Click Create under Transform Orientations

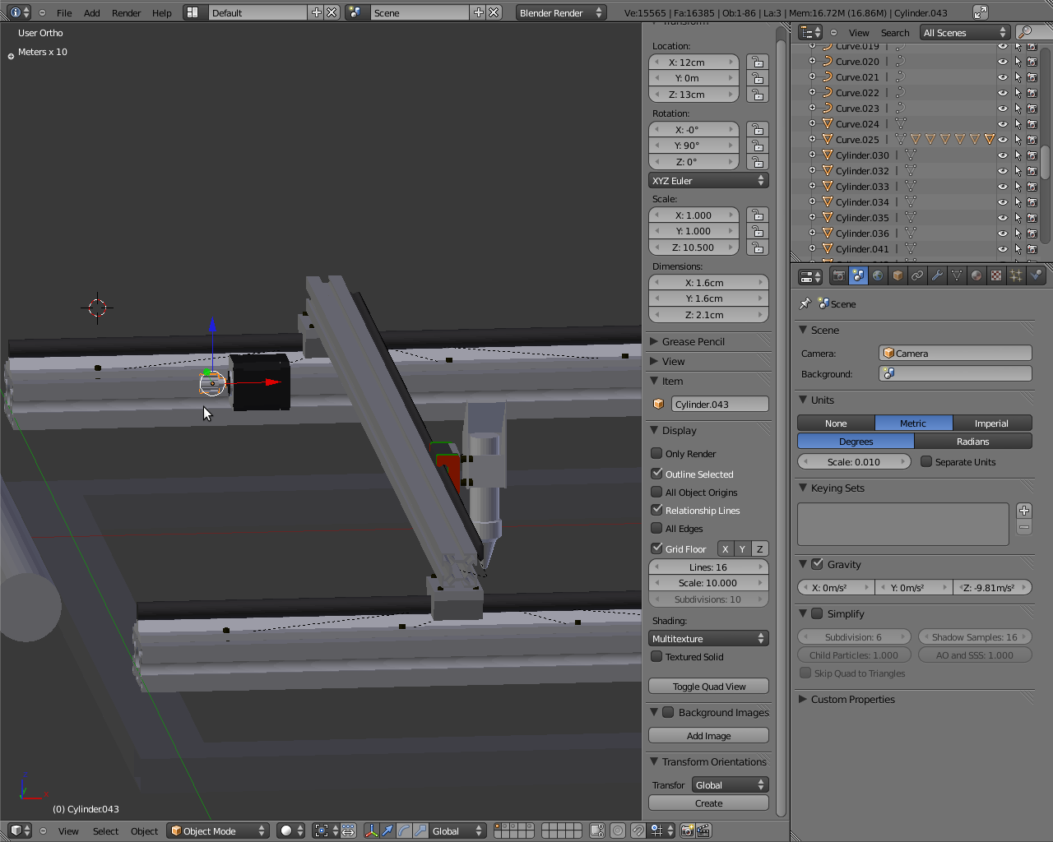click(708, 803)
